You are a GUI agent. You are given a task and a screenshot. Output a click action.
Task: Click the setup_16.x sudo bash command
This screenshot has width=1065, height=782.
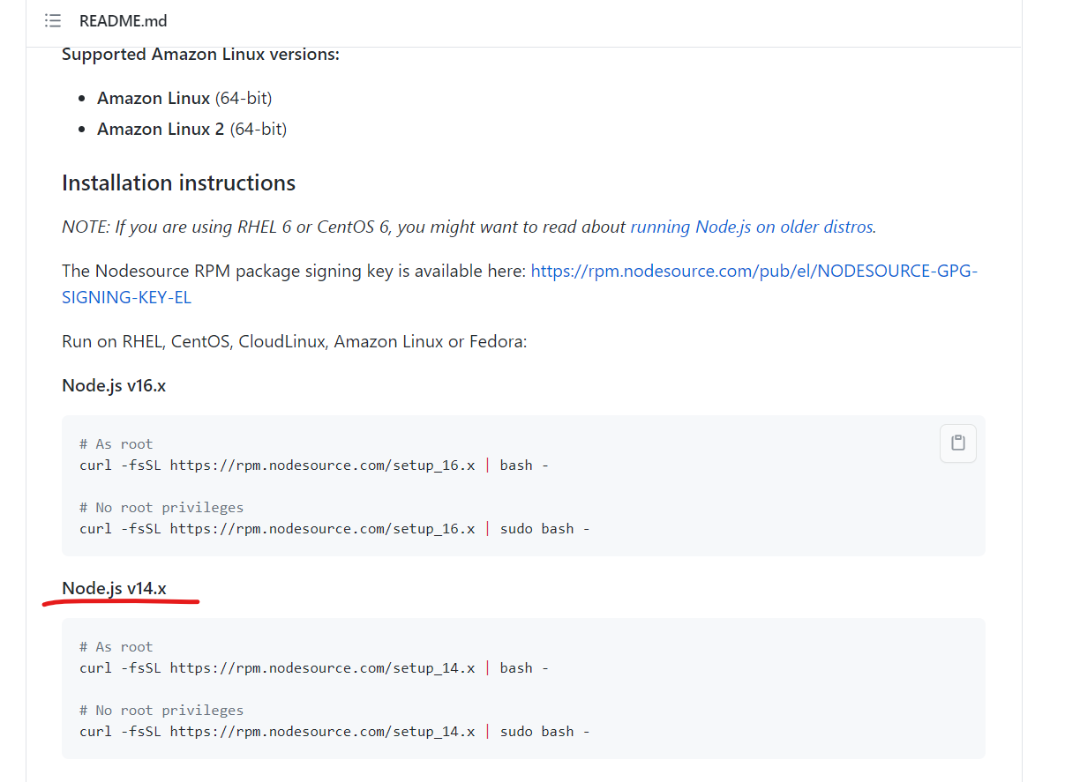pyautogui.click(x=334, y=528)
